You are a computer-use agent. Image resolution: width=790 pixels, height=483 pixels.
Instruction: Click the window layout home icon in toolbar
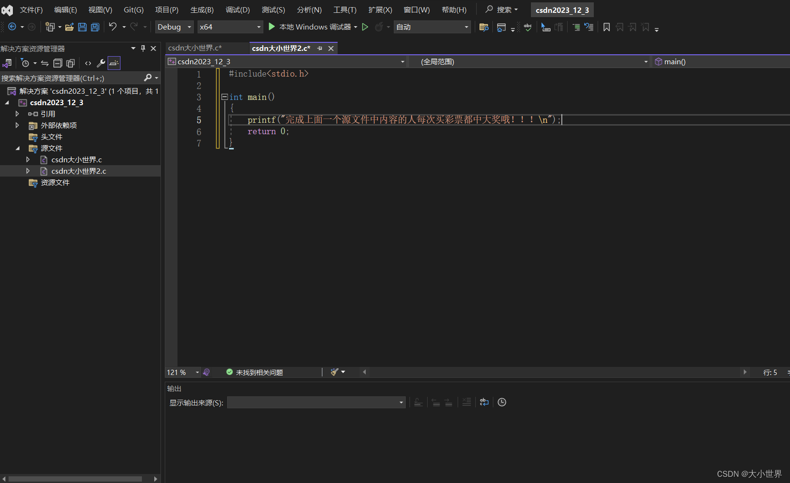pyautogui.click(x=501, y=27)
